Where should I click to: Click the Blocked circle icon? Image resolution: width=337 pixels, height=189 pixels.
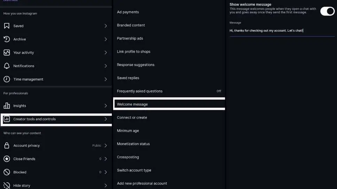(7, 172)
